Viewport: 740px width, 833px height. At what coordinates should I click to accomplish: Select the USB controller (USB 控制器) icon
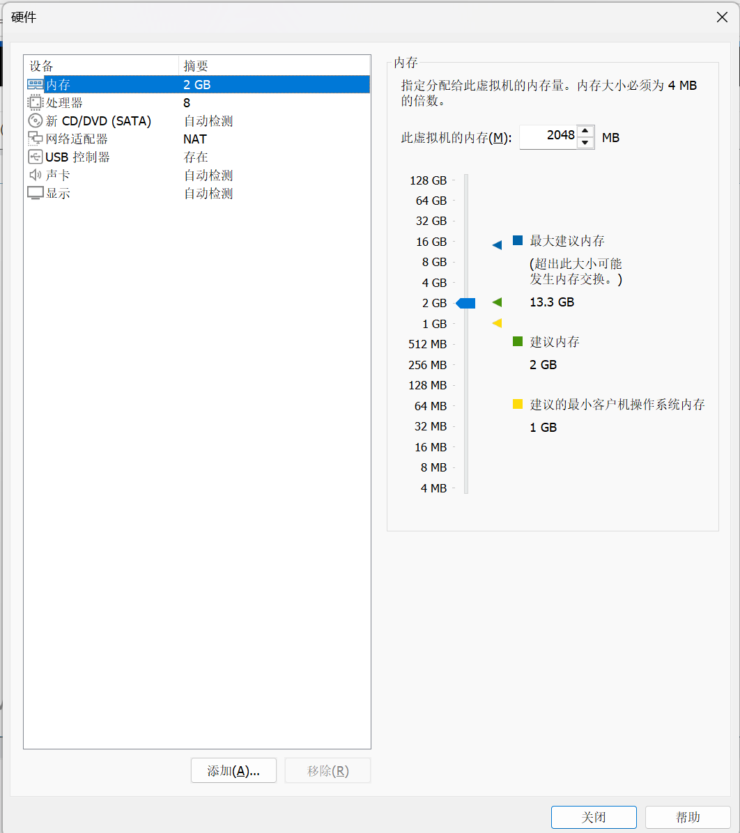(x=35, y=157)
